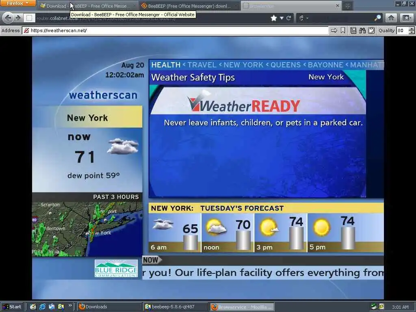
Task: Click the site identity icon in Firefox URL bar
Action: [29, 18]
